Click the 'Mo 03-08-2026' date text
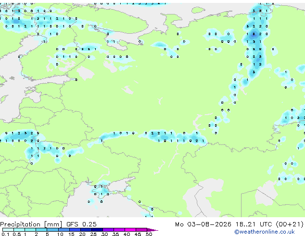The height and width of the screenshot is (236, 305). (203, 224)
